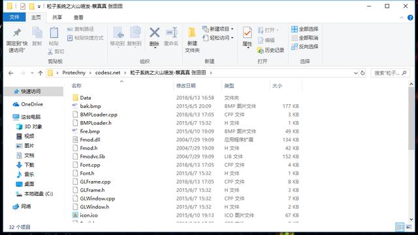This screenshot has width=418, height=235.
Task: Open 3D Objects in sidebar
Action: click(x=29, y=126)
